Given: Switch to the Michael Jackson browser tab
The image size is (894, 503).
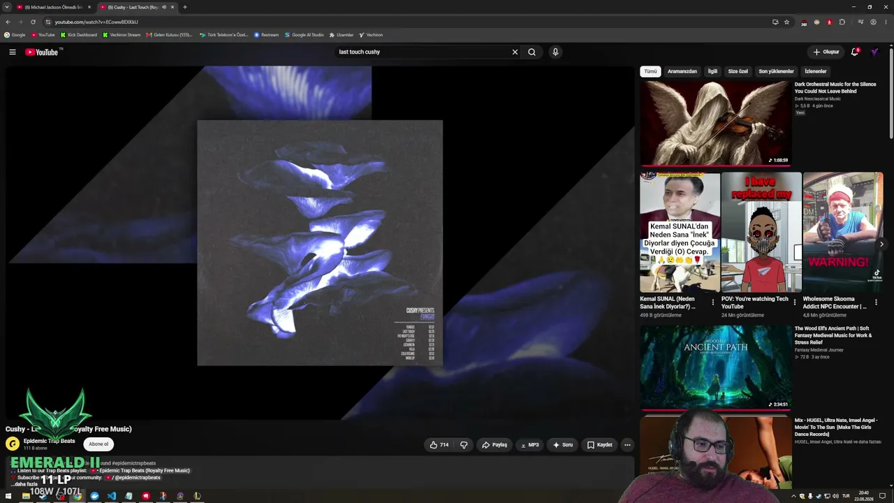Looking at the screenshot, I should tap(52, 7).
